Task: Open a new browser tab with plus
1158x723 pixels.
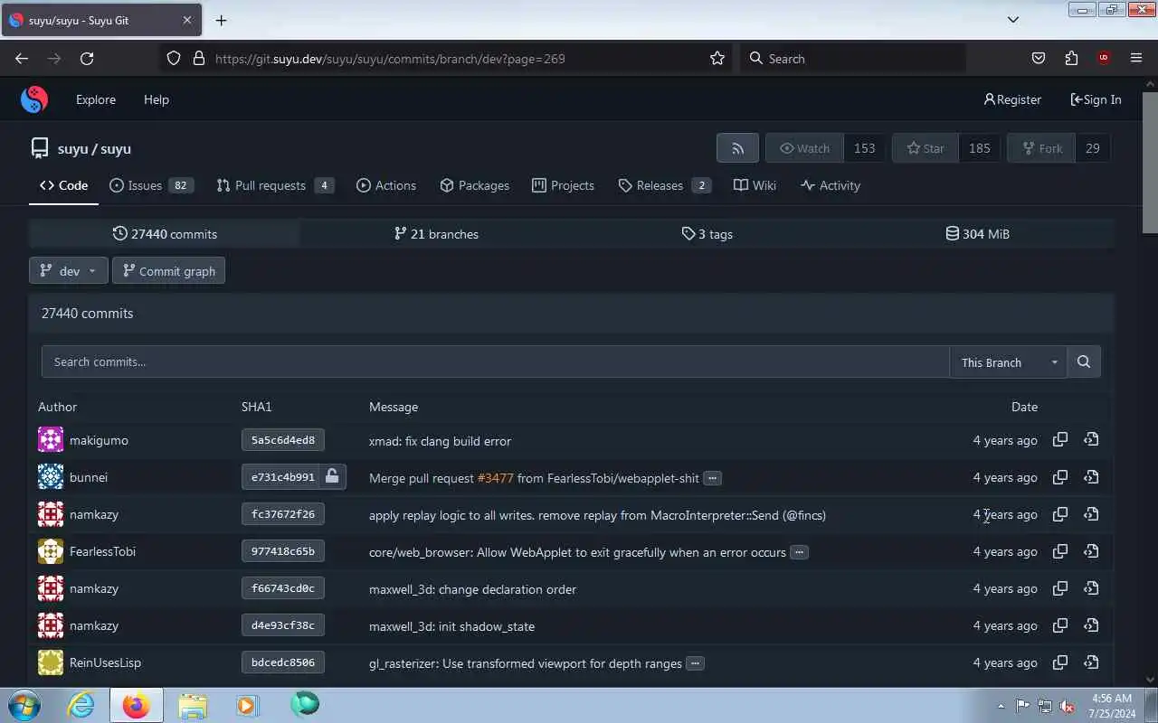Action: tap(221, 20)
